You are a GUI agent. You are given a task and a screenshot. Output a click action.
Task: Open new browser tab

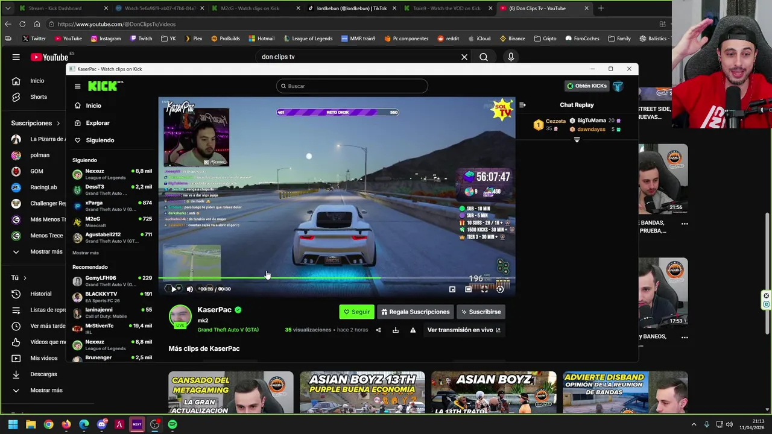click(601, 8)
